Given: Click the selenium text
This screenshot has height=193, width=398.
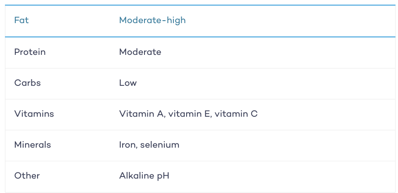Looking at the screenshot, I should point(160,145).
